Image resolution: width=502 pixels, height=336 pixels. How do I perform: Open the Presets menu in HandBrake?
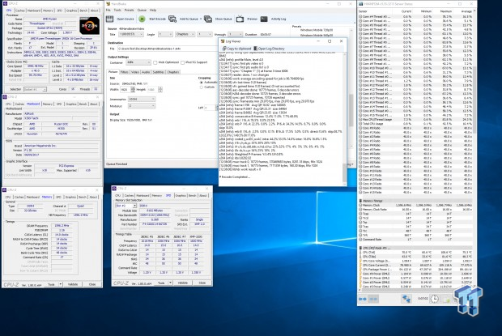point(129,11)
